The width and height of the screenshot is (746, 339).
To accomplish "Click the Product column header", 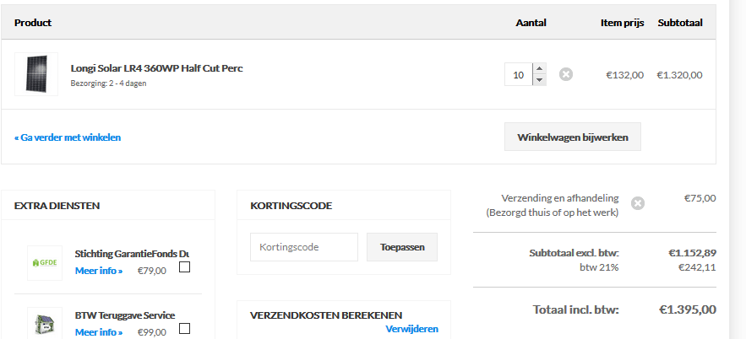I will [x=33, y=23].
